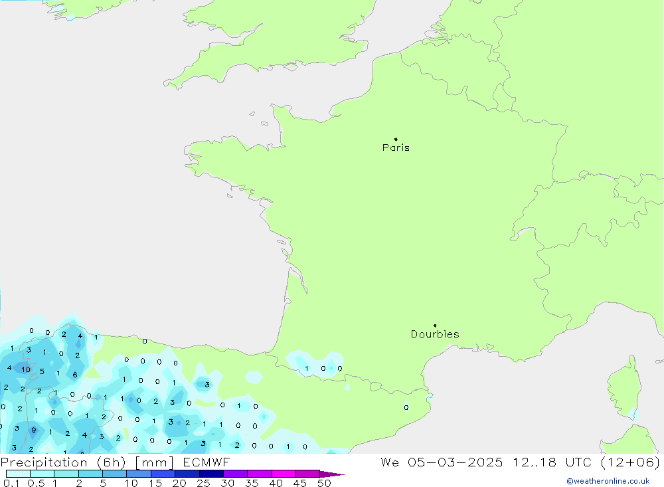This screenshot has height=487, width=664.
Task: Click the 5 mm precipitation value on map
Action: pyautogui.click(x=42, y=371)
